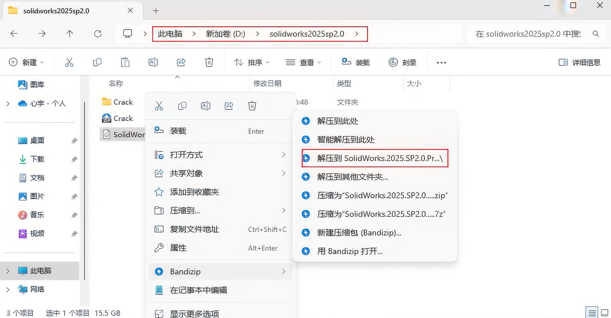Select 在记事本中编辑
611x318 pixels.
(x=220, y=290)
